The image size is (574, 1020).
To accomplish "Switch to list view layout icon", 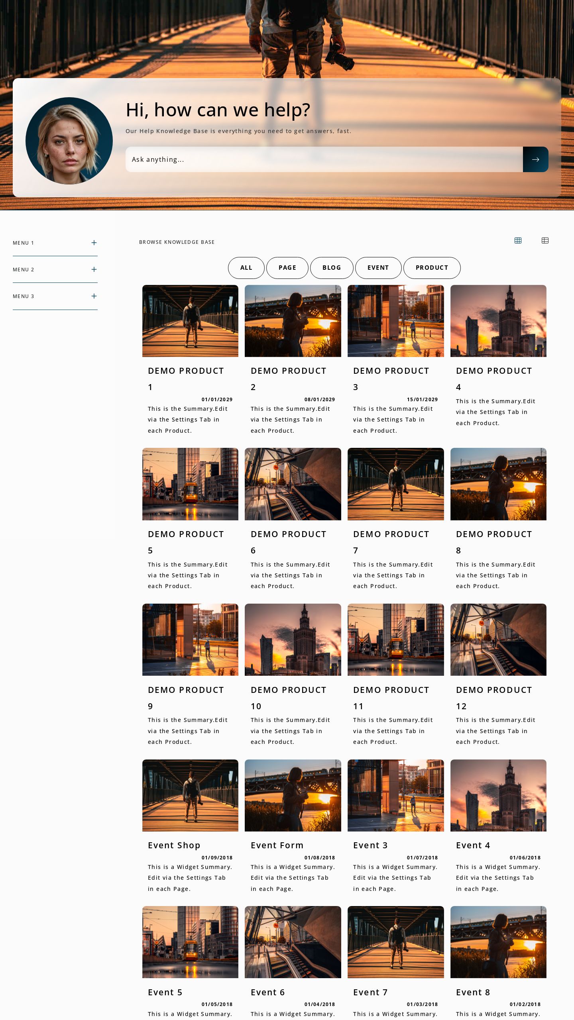I will point(545,240).
